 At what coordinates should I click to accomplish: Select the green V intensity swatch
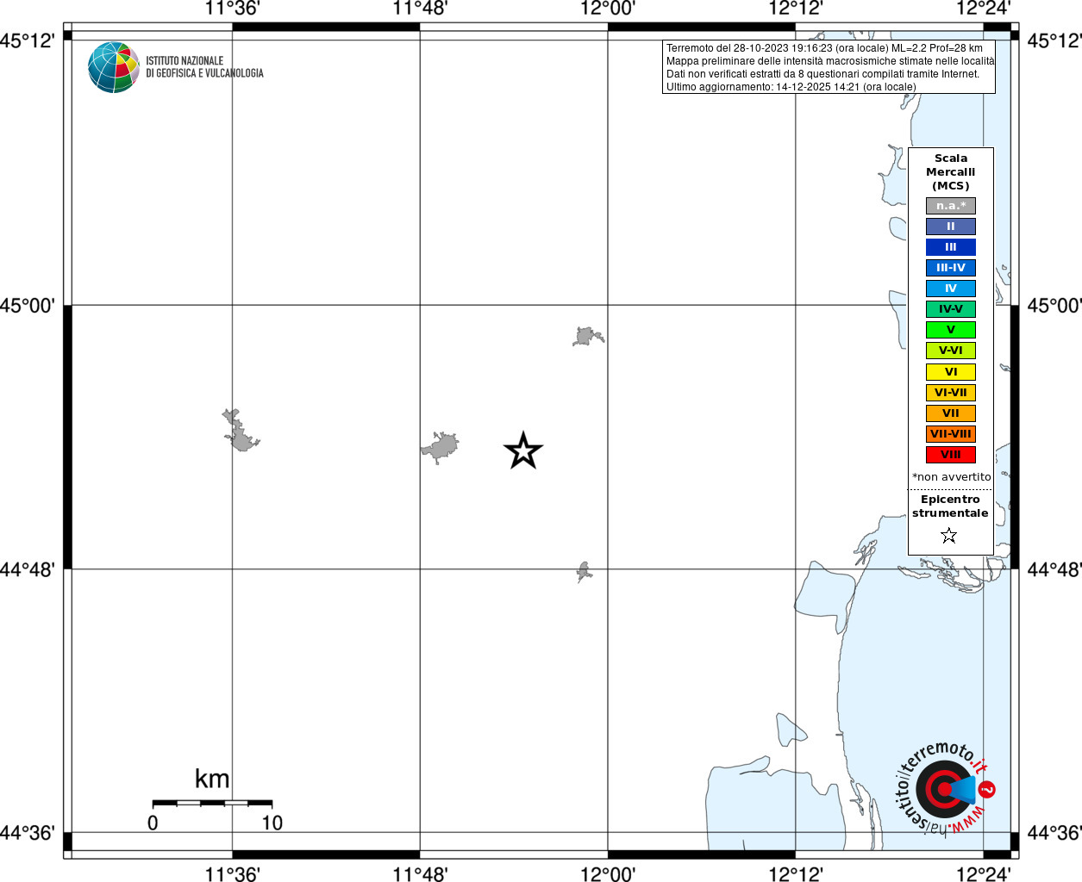pyautogui.click(x=951, y=330)
